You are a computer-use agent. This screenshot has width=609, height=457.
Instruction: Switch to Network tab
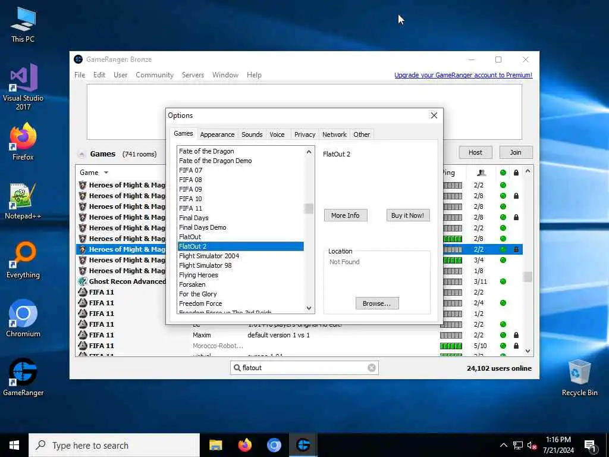tap(334, 134)
